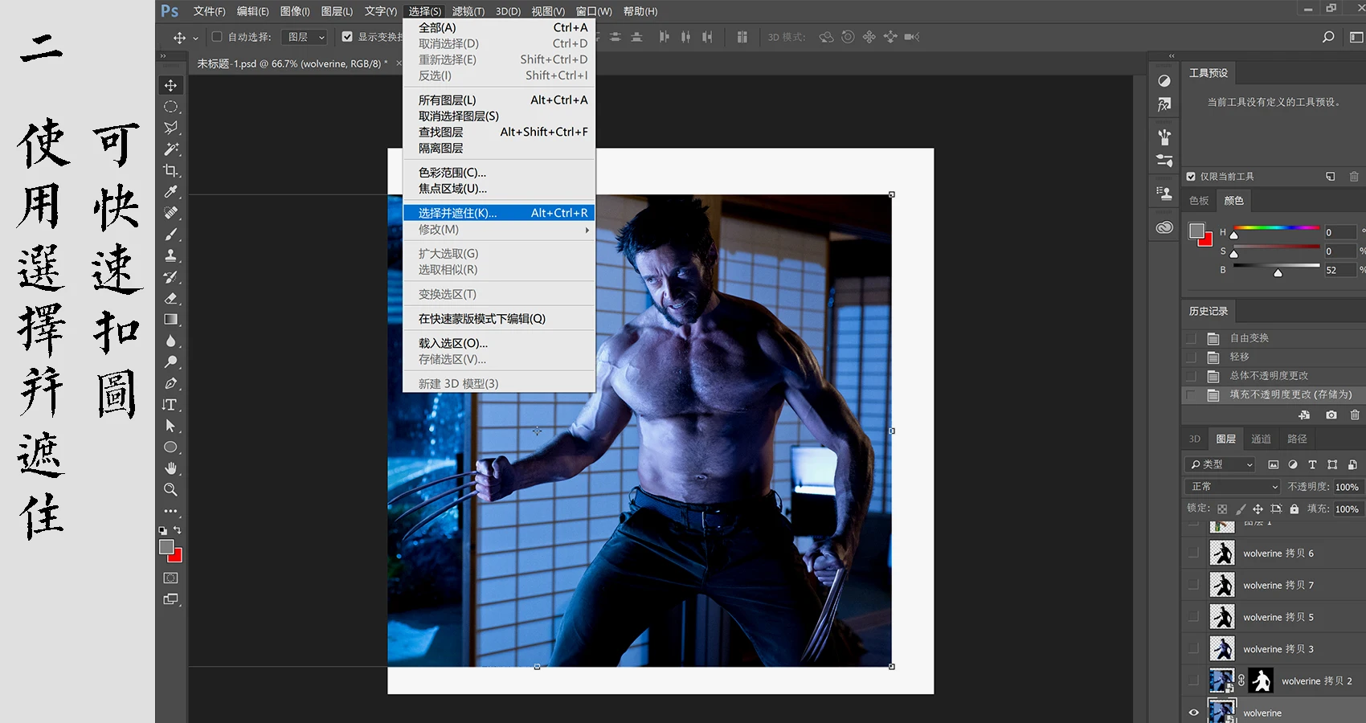This screenshot has height=723, width=1366.
Task: Select the Move tool in toolbar
Action: point(170,85)
